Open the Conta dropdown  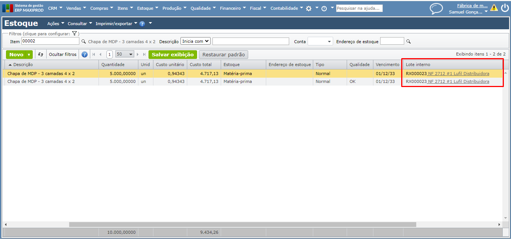(x=320, y=41)
